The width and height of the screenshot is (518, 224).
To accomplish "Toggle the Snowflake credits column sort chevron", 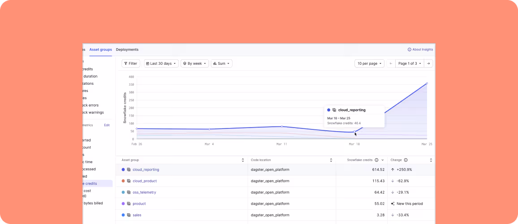I will (383, 160).
